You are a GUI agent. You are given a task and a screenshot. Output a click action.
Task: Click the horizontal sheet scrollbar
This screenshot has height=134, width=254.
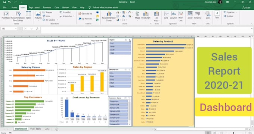click(201, 129)
